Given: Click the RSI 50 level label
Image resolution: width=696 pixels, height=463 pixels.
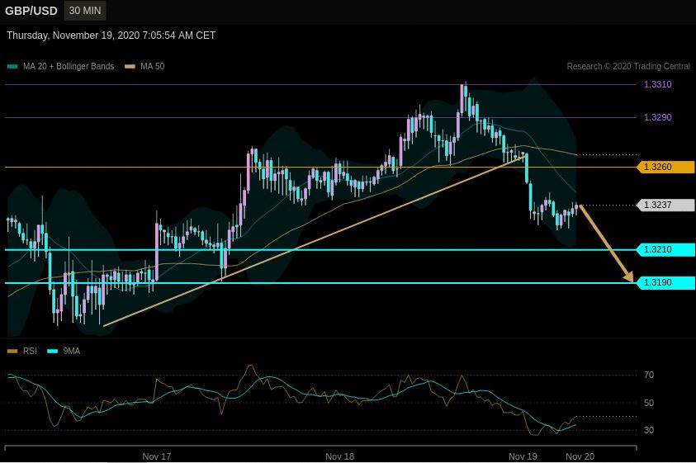Looking at the screenshot, I should coord(648,403).
